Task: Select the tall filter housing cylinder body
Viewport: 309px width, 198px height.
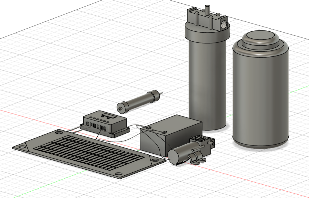Action: pyautogui.click(x=207, y=85)
